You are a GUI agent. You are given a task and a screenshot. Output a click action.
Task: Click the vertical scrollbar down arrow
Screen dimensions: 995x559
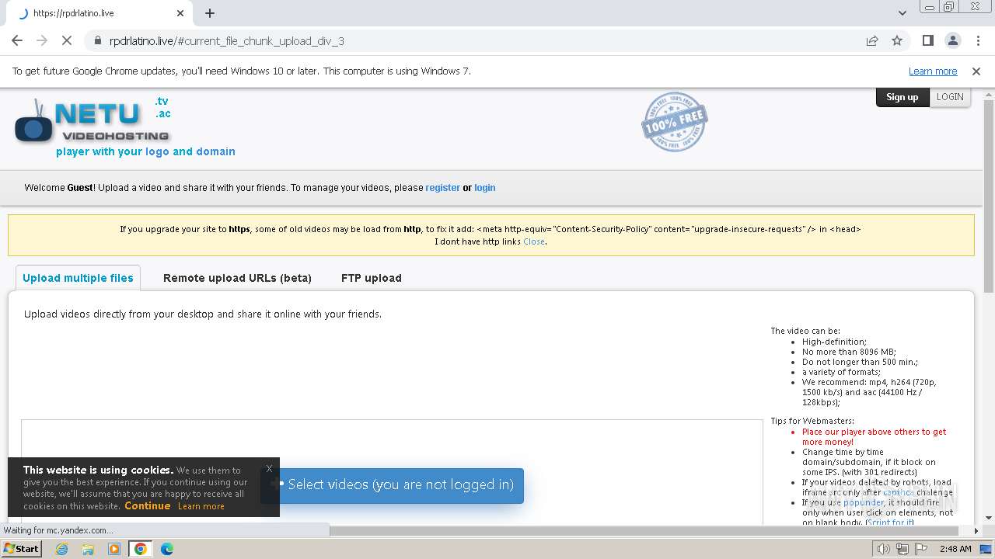click(x=989, y=518)
